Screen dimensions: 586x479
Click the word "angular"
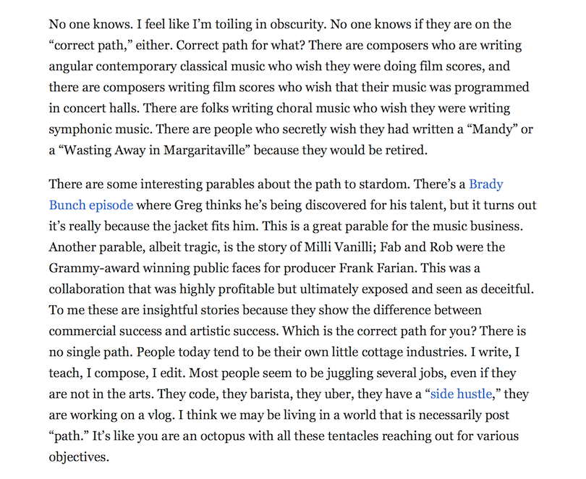(71, 66)
